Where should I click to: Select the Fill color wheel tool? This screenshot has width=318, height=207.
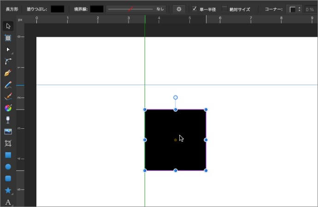[8, 108]
